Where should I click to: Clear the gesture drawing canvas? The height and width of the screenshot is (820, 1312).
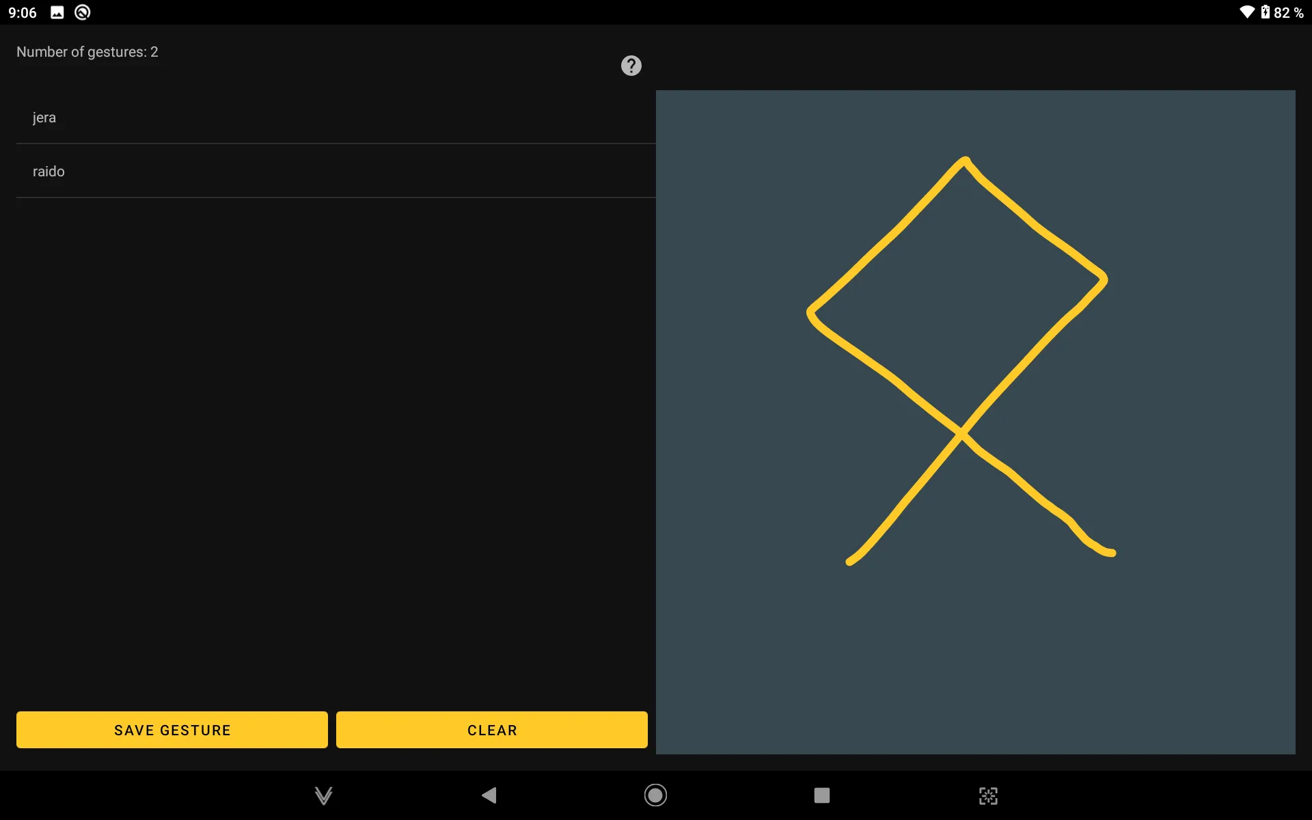click(492, 730)
